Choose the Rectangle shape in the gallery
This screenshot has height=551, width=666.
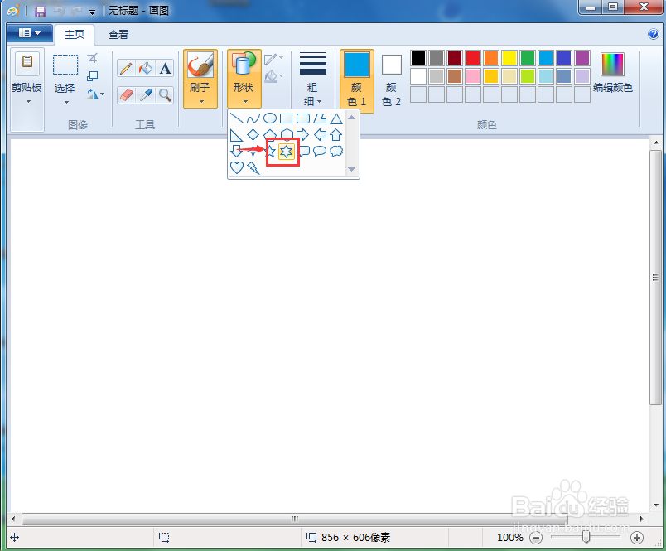[287, 118]
